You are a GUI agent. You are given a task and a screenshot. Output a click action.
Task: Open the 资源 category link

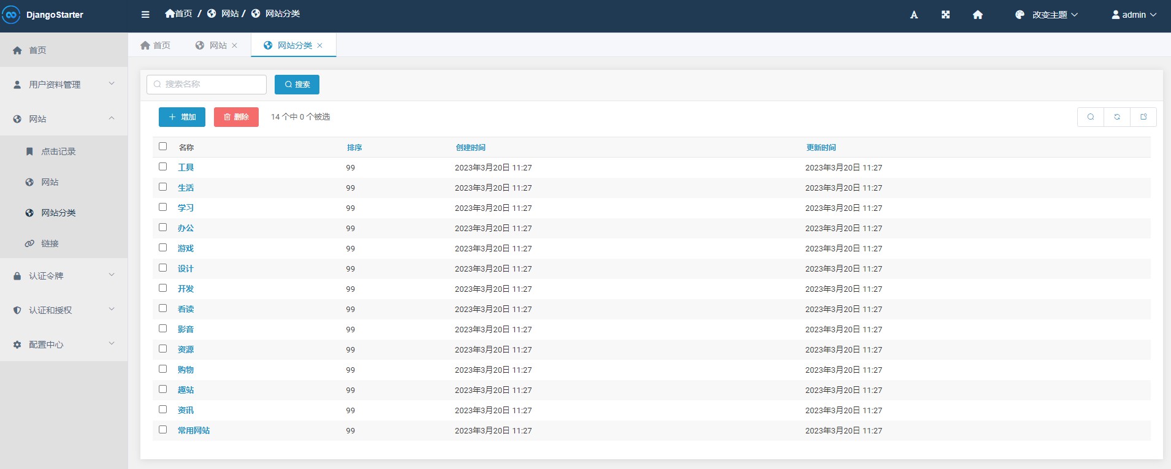186,349
